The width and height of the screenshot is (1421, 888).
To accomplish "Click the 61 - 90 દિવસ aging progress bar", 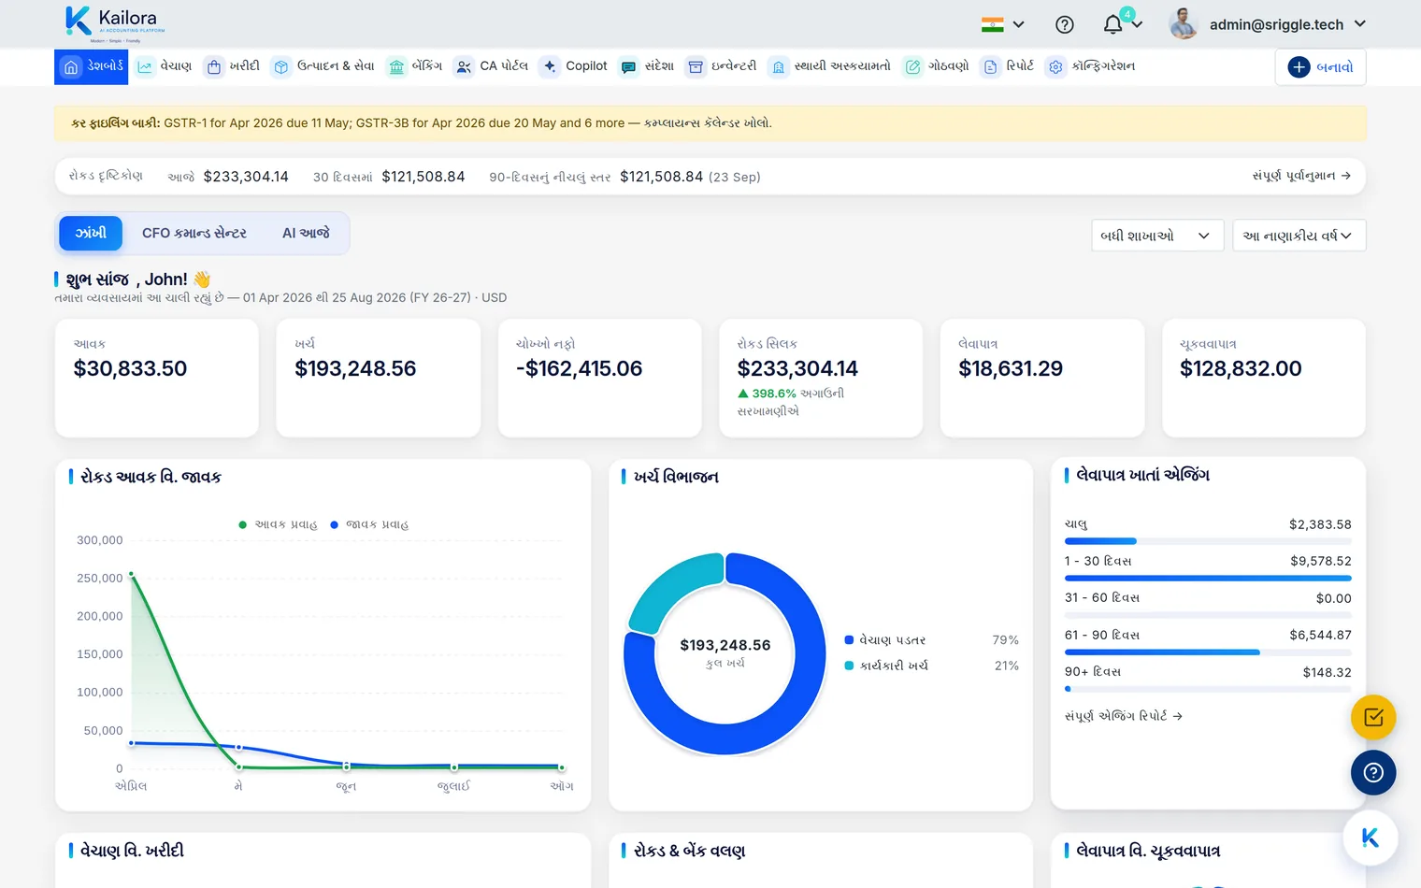I will point(1208,652).
